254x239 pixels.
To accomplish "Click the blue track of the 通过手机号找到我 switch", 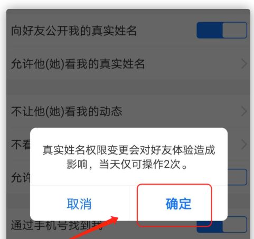I will point(210,227).
